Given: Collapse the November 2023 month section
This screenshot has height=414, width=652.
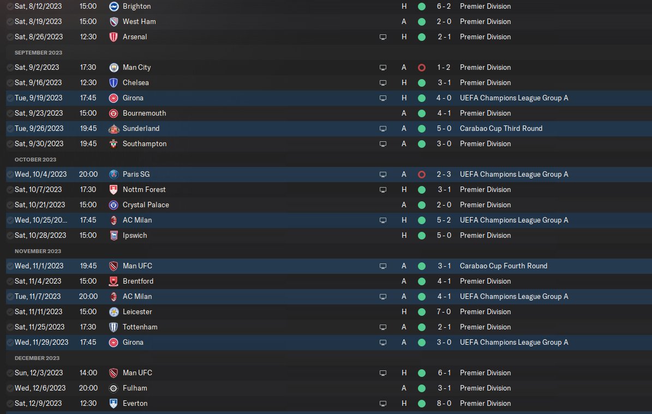Looking at the screenshot, I should point(38,251).
